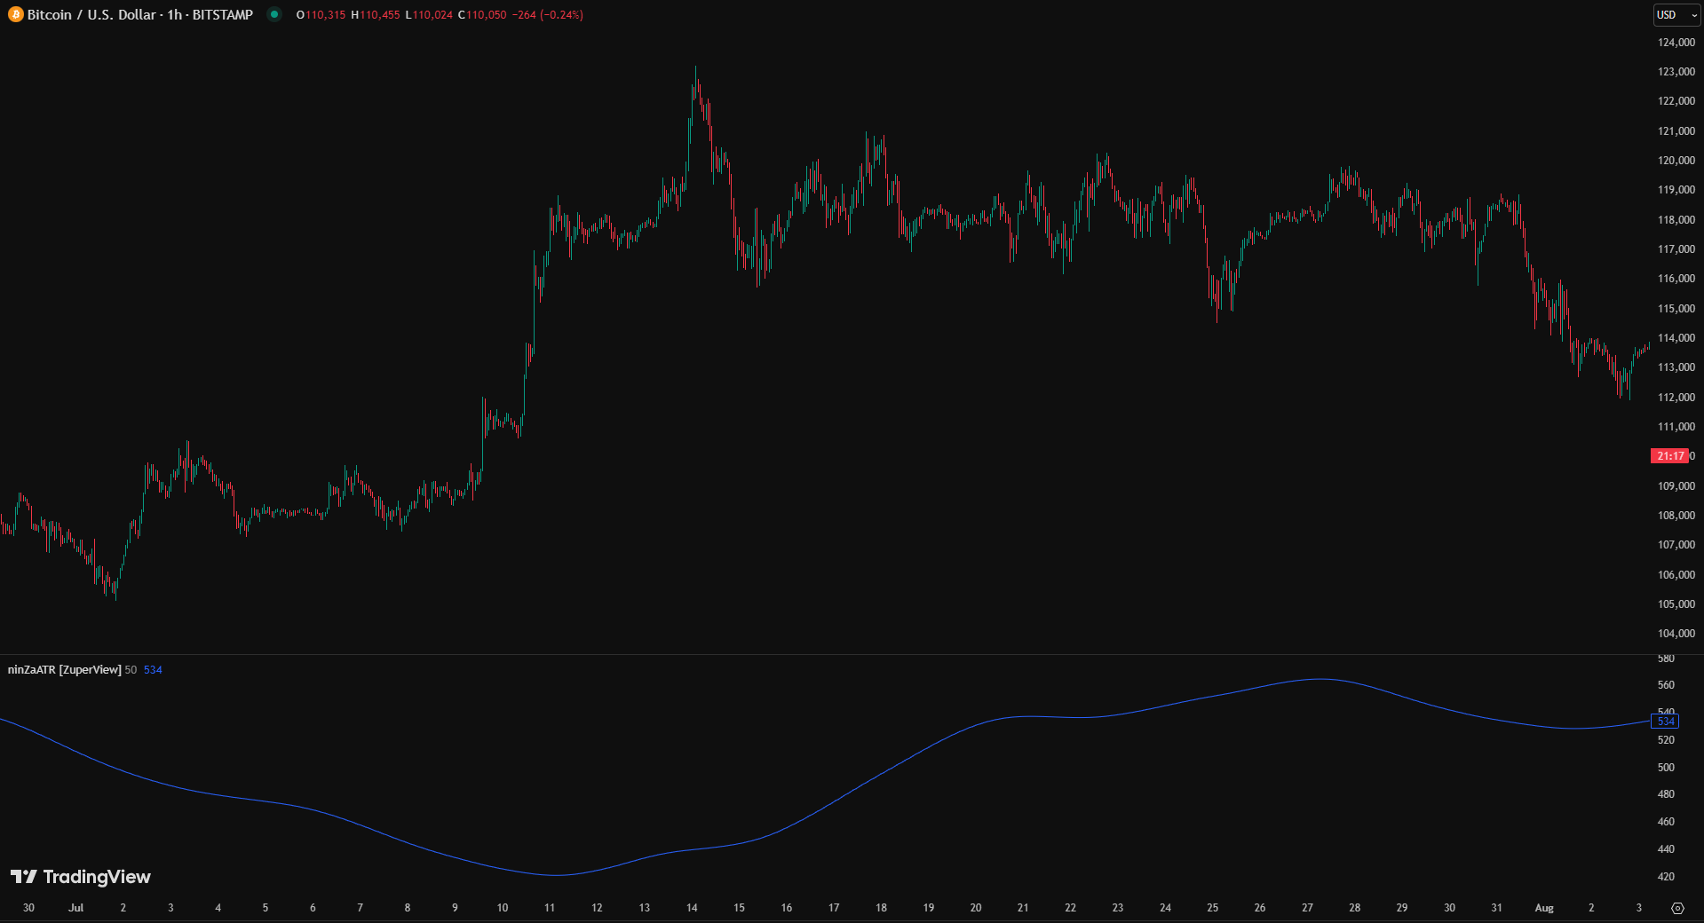
Task: Click the TradingView logo
Action: point(81,877)
